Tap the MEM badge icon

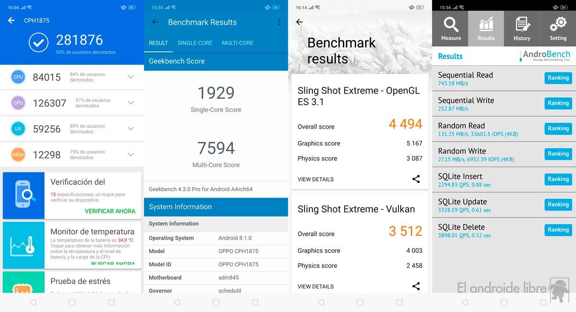pyautogui.click(x=18, y=155)
